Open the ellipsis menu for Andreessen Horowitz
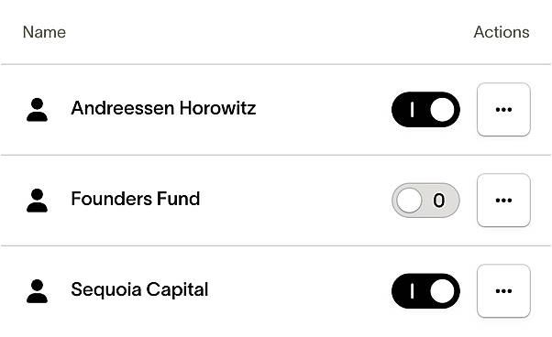552x337 pixels. (x=503, y=109)
